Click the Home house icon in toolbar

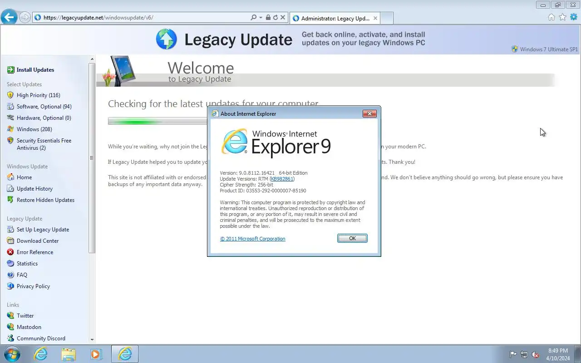click(x=551, y=17)
